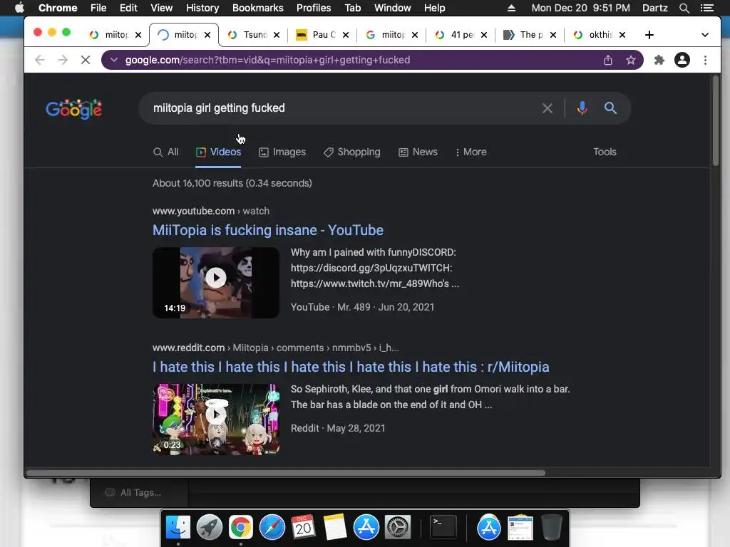The height and width of the screenshot is (547, 730).
Task: Open Finder in the Dock
Action: (178, 528)
